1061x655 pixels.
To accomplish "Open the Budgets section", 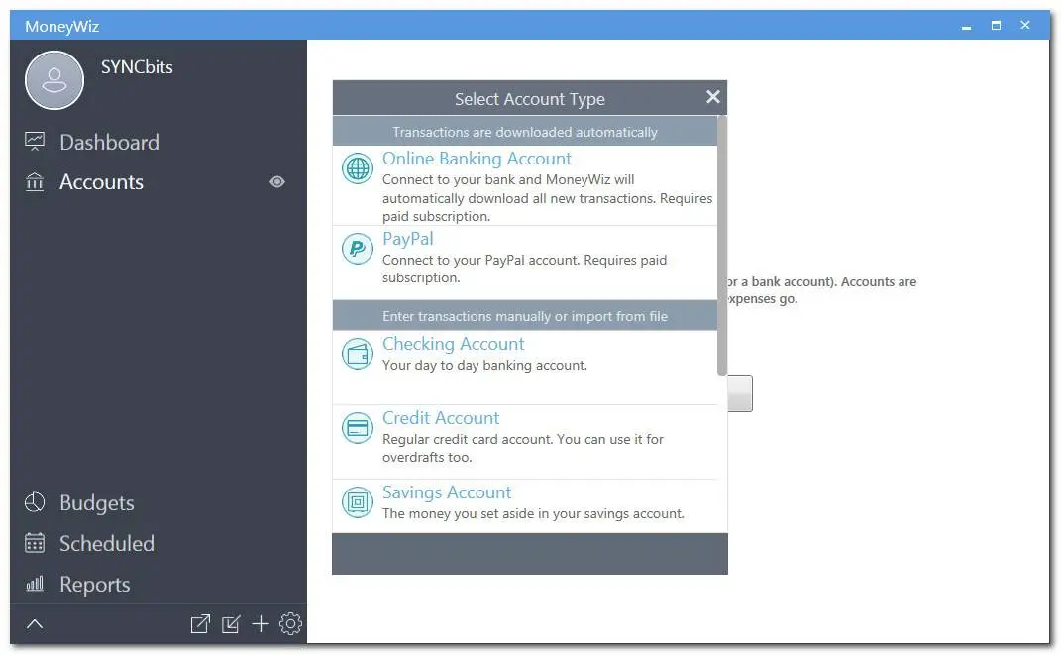I will [x=97, y=502].
